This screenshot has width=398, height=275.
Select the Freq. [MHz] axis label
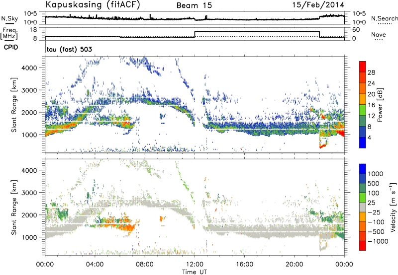pos(9,34)
